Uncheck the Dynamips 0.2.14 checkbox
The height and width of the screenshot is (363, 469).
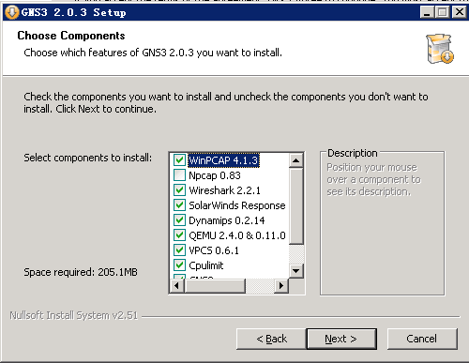pyautogui.click(x=179, y=220)
